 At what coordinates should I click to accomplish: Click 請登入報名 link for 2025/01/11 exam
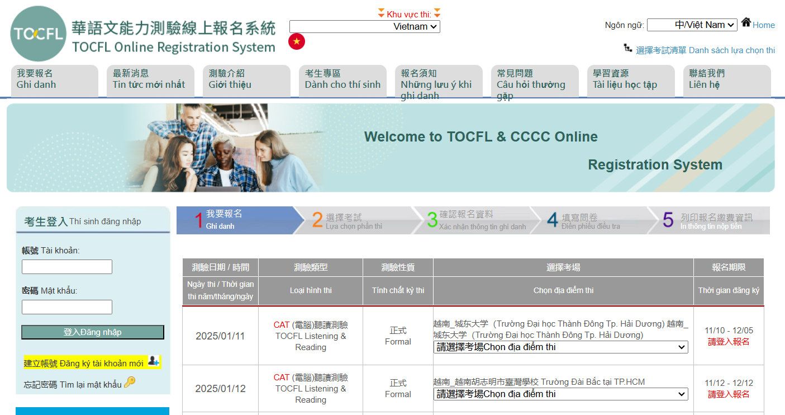pos(729,342)
